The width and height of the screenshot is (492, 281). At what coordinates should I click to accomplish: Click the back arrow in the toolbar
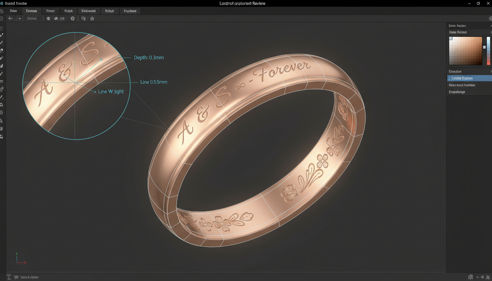11,18
